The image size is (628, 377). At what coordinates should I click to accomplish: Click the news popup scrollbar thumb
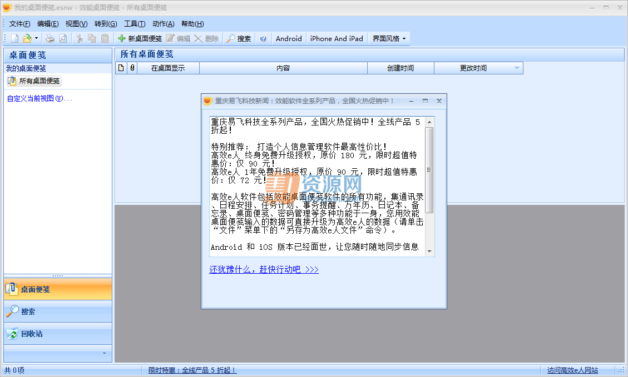(429, 170)
